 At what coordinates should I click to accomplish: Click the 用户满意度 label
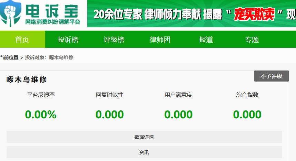coord(178,95)
